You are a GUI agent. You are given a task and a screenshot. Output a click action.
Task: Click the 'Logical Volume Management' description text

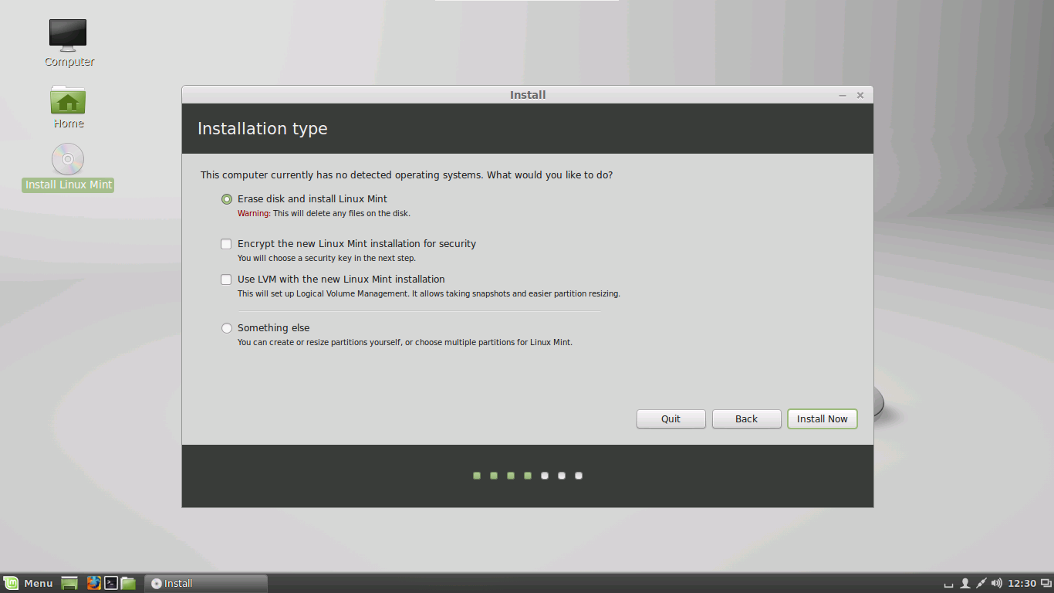[429, 293]
